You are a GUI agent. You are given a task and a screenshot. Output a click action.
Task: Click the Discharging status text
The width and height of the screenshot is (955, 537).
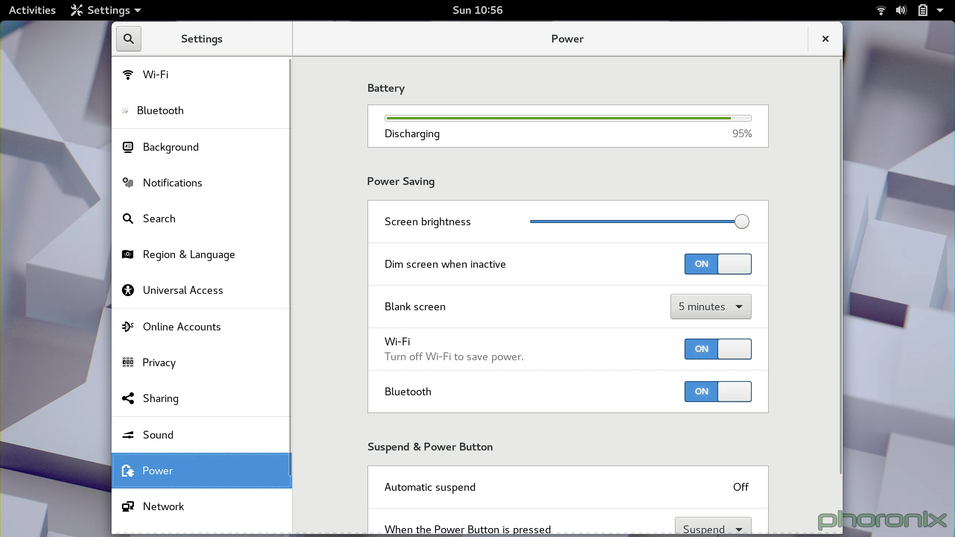click(x=412, y=134)
